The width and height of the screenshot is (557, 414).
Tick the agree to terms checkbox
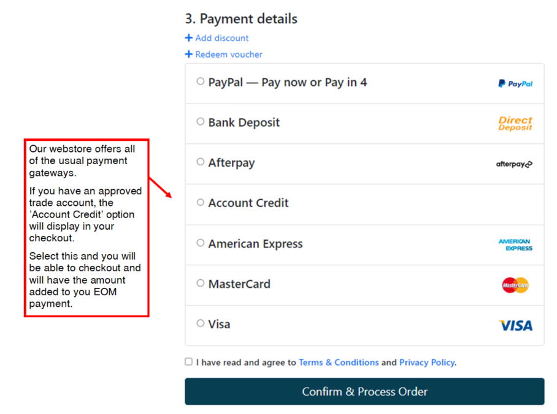pos(188,361)
